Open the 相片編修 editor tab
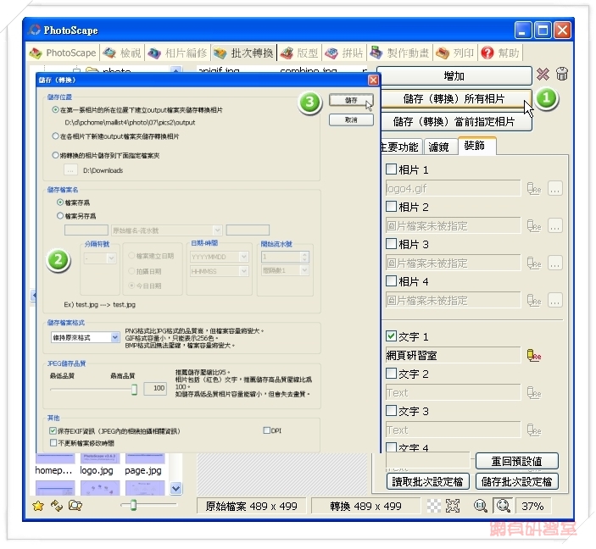Image resolution: width=596 pixels, height=549 pixels. point(177,53)
